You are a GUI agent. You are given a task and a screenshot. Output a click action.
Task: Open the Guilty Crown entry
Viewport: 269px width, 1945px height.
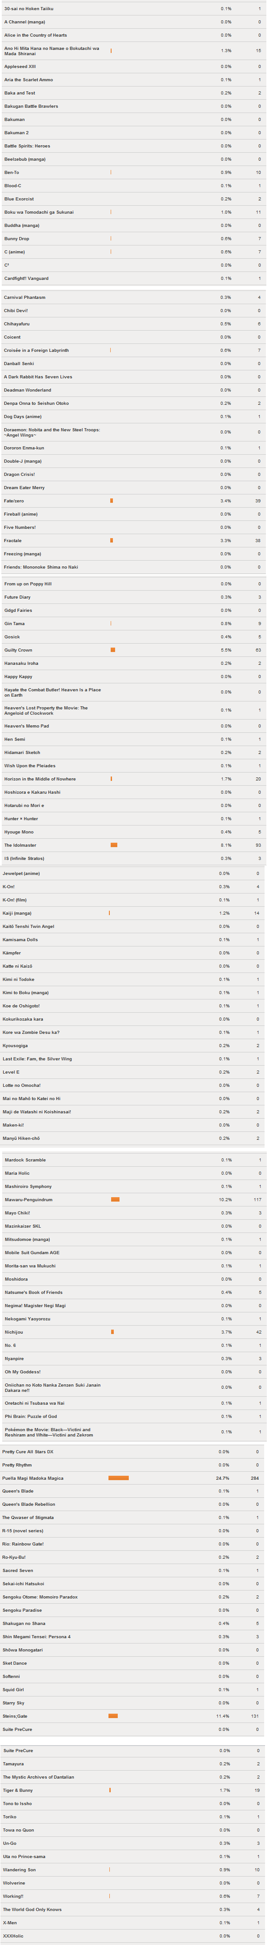click(x=18, y=650)
